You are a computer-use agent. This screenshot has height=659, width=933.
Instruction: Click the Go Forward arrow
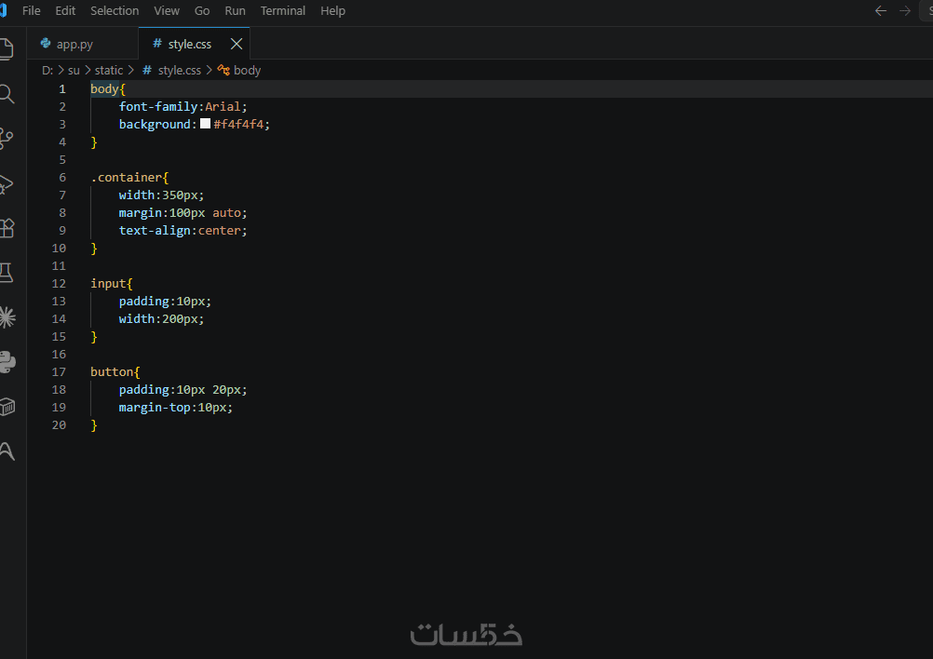pos(905,11)
